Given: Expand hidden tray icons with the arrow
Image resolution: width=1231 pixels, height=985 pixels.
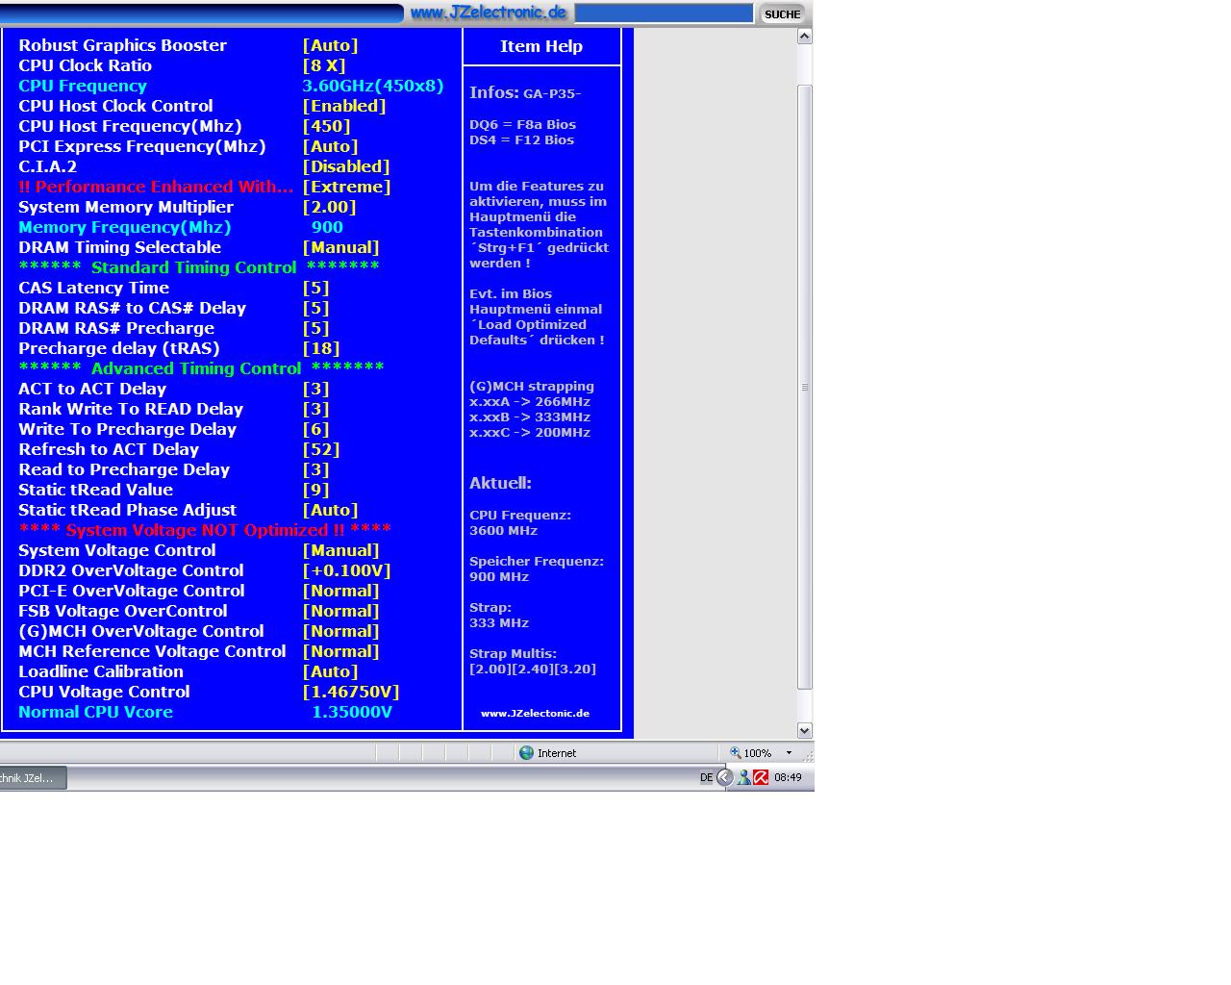Looking at the screenshot, I should pos(725,777).
